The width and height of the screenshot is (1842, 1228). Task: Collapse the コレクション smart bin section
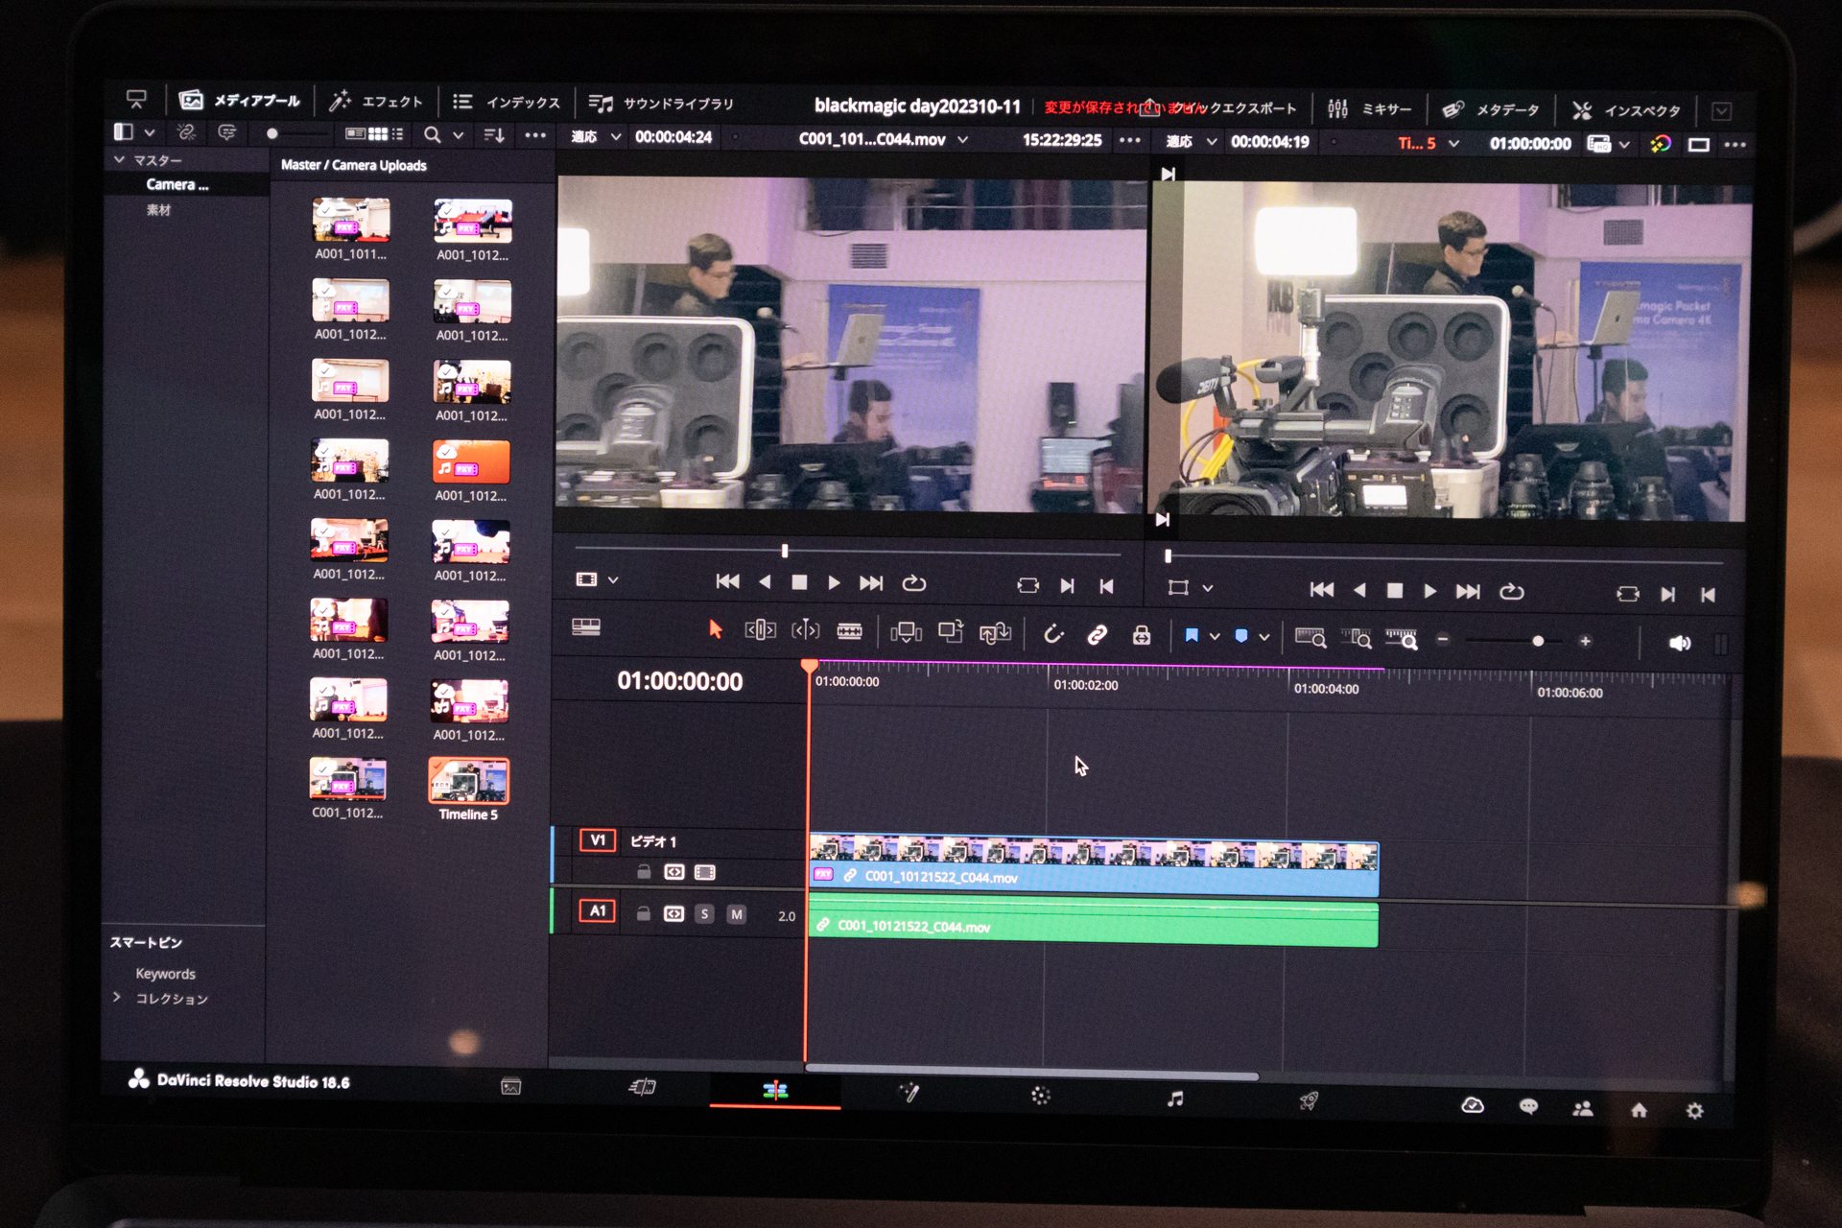(117, 998)
